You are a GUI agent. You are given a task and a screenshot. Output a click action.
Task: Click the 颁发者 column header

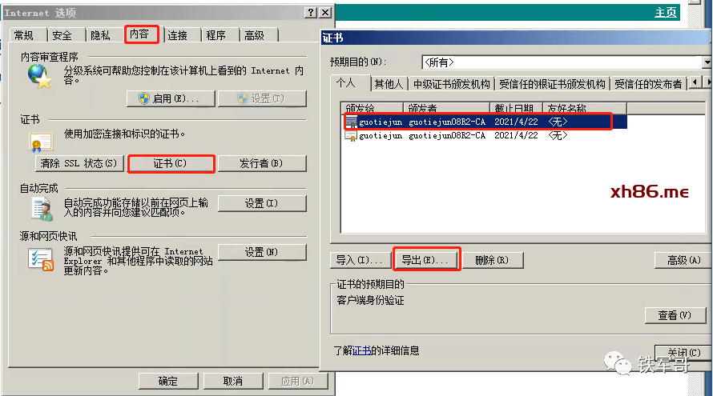[446, 108]
